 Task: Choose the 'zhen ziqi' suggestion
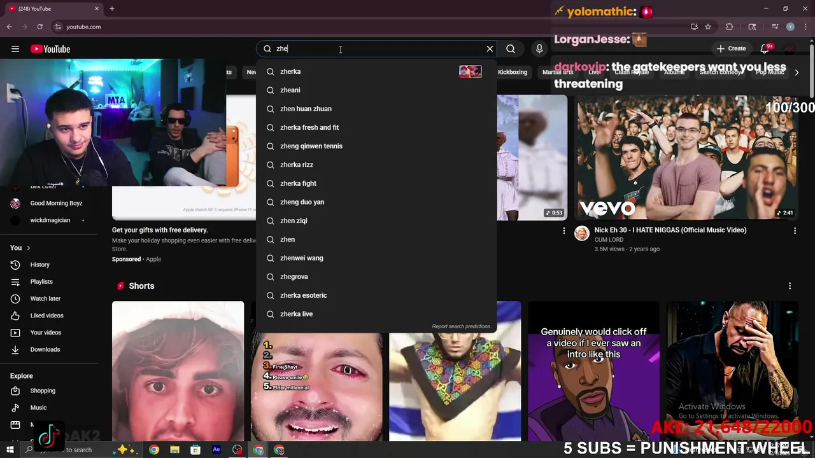[x=376, y=221]
